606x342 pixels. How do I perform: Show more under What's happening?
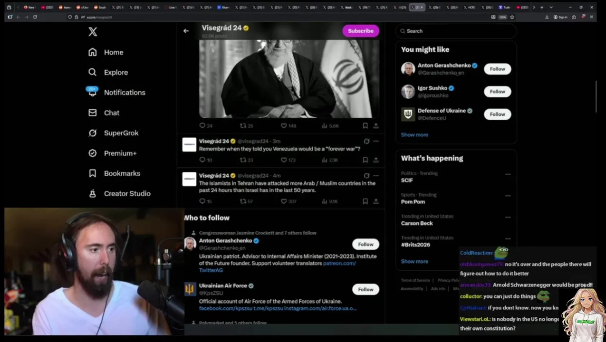click(x=414, y=262)
